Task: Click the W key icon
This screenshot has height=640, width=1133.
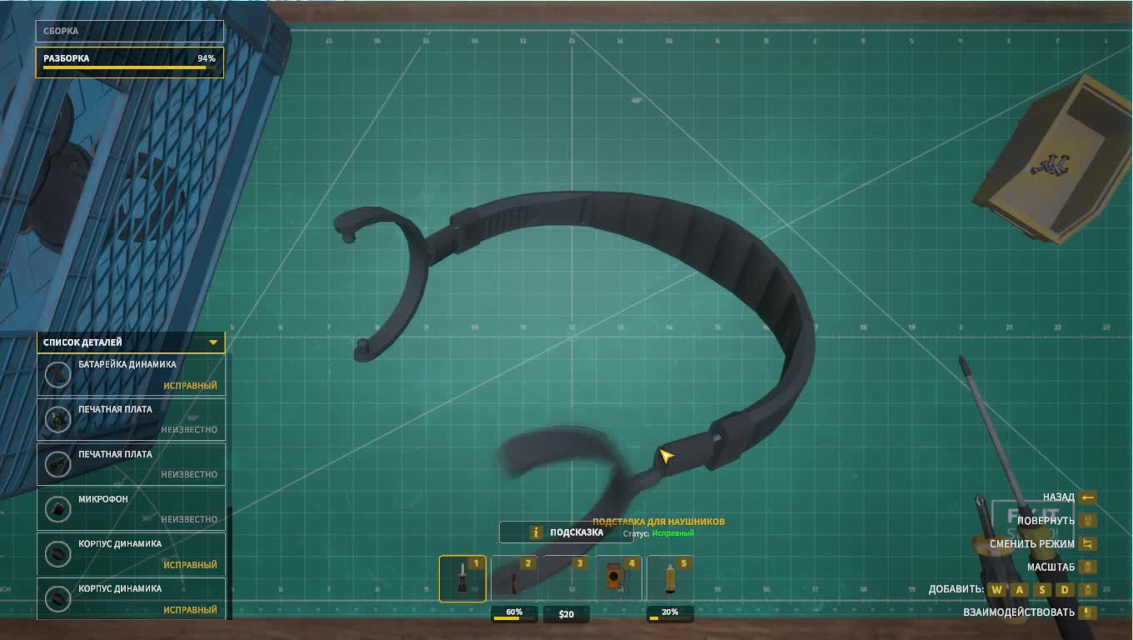Action: click(x=997, y=589)
